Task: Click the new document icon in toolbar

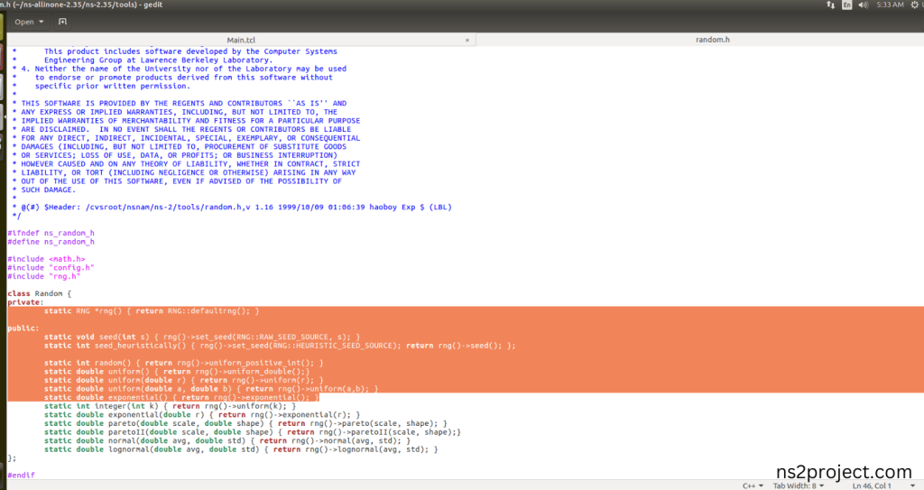Action: 62,22
